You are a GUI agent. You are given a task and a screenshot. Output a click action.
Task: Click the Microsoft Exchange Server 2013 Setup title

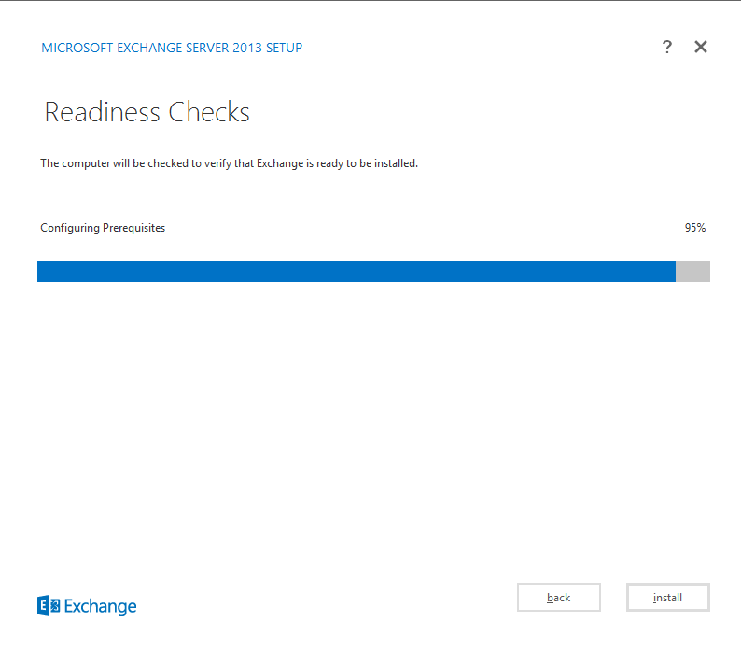(172, 48)
